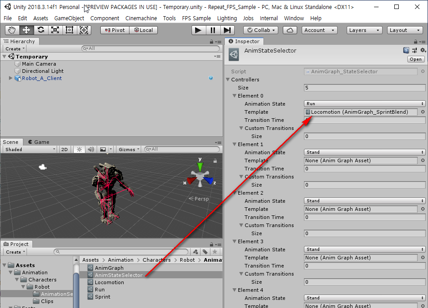Viewport: 428px width, 308px height.
Task: Switch to the Scene tab
Action: pyautogui.click(x=11, y=142)
